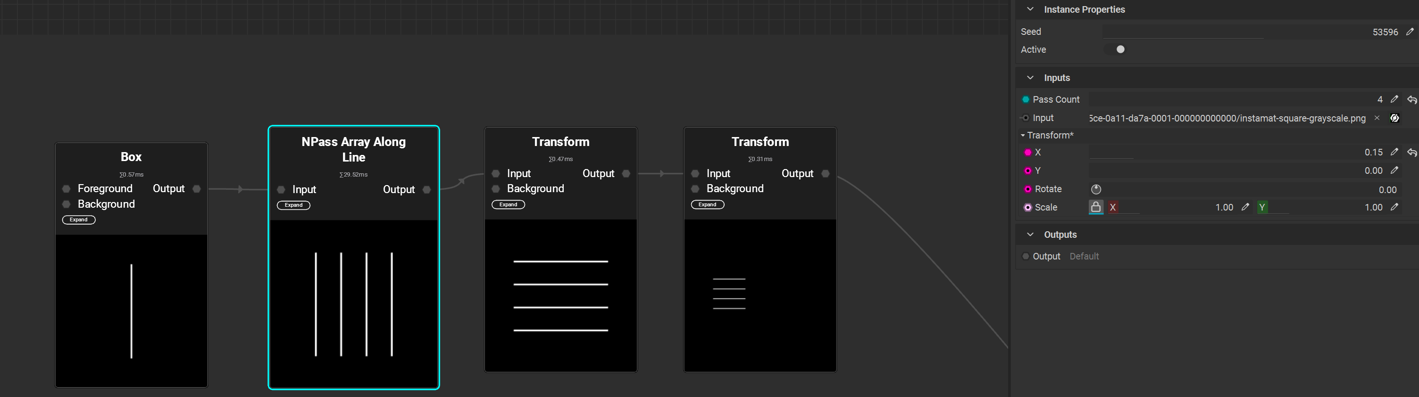Toggle the Scale aspect lock button

tap(1096, 207)
